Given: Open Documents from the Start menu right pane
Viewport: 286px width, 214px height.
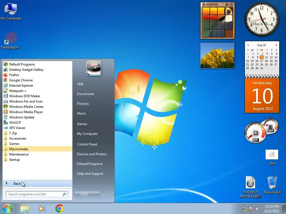Looking at the screenshot, I should click(85, 94).
